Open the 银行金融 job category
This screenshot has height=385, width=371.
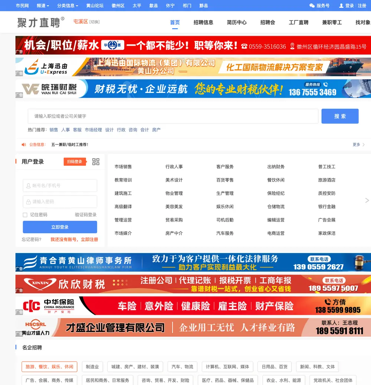pos(326,207)
